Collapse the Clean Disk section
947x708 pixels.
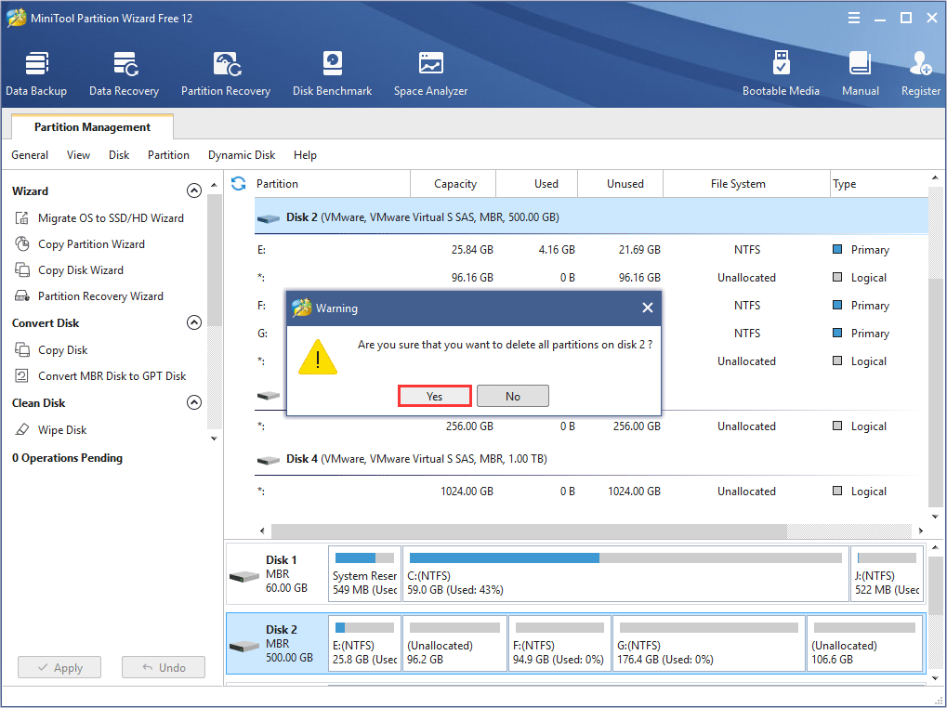194,402
